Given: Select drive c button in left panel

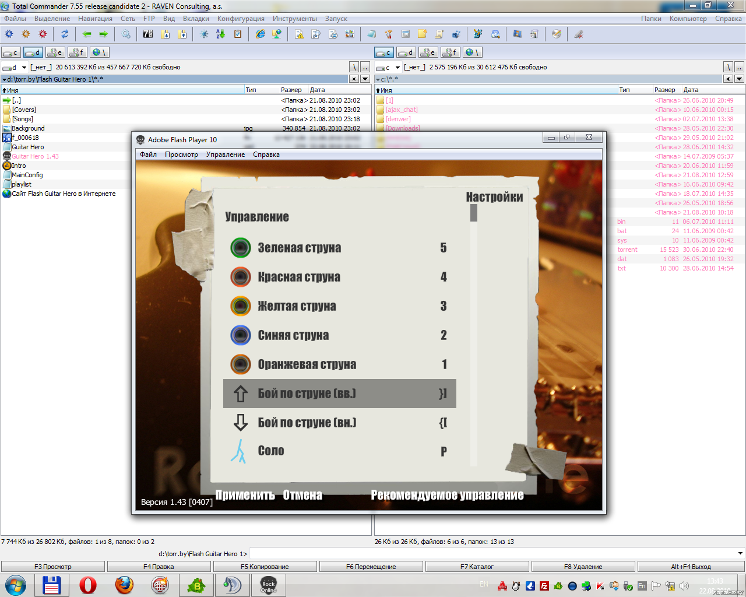Looking at the screenshot, I should tap(11, 52).
